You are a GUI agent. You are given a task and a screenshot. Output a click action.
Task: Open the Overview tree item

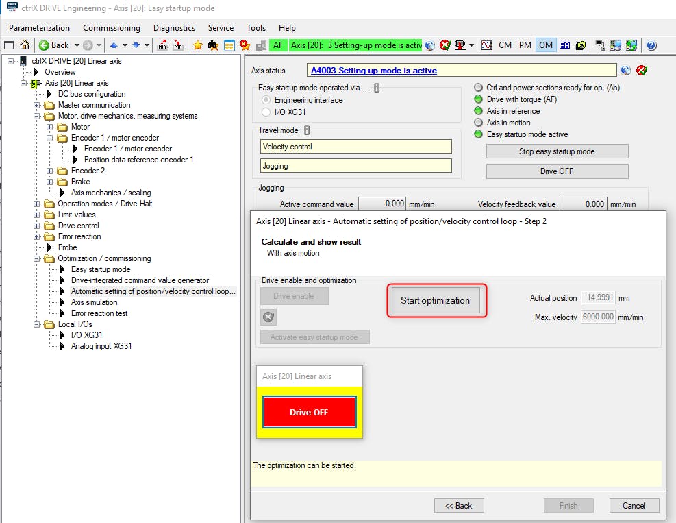(60, 72)
